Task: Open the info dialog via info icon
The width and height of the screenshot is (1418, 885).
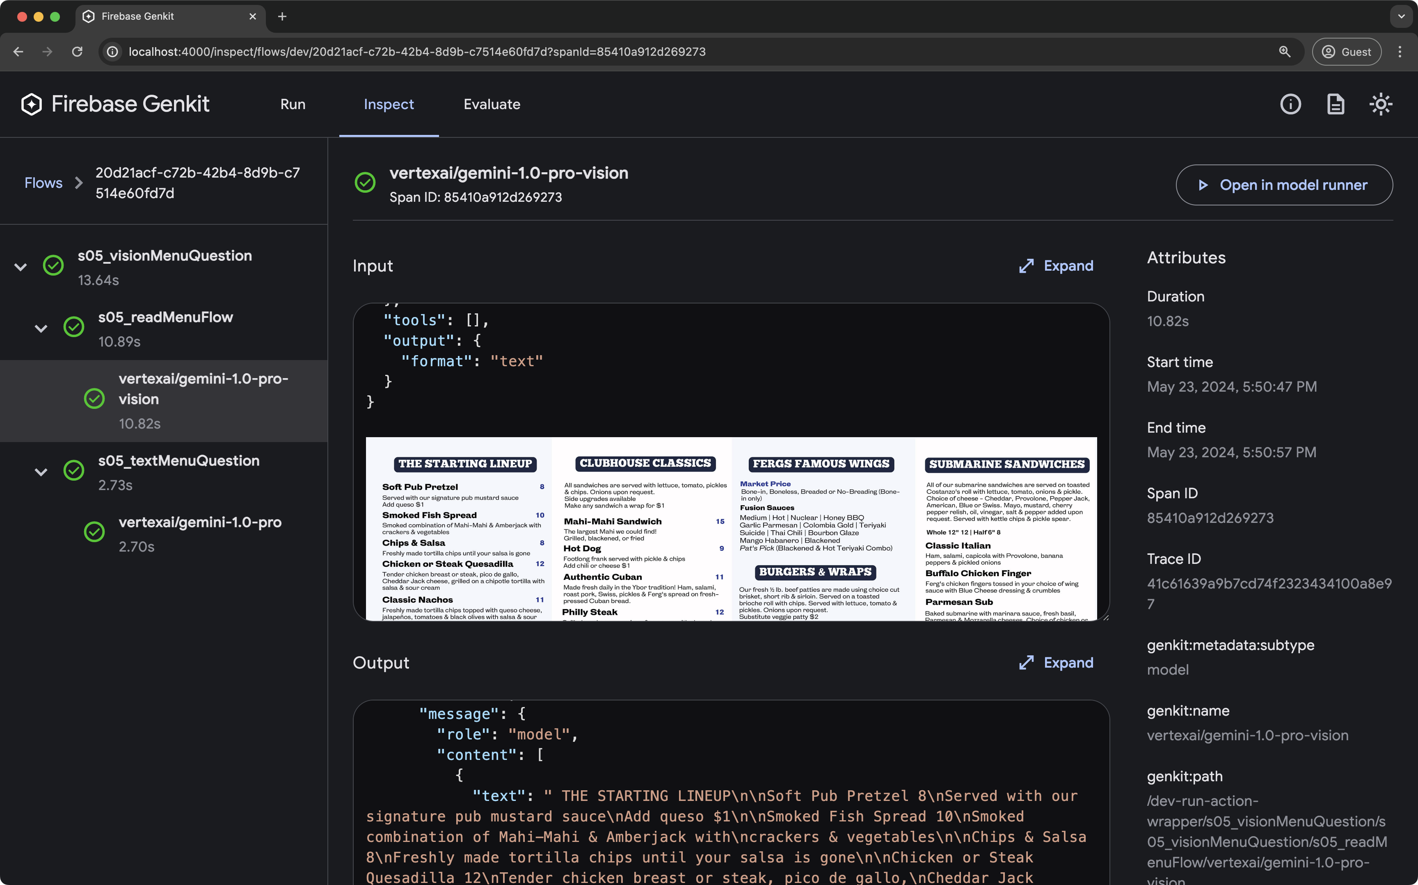Action: tap(1290, 104)
